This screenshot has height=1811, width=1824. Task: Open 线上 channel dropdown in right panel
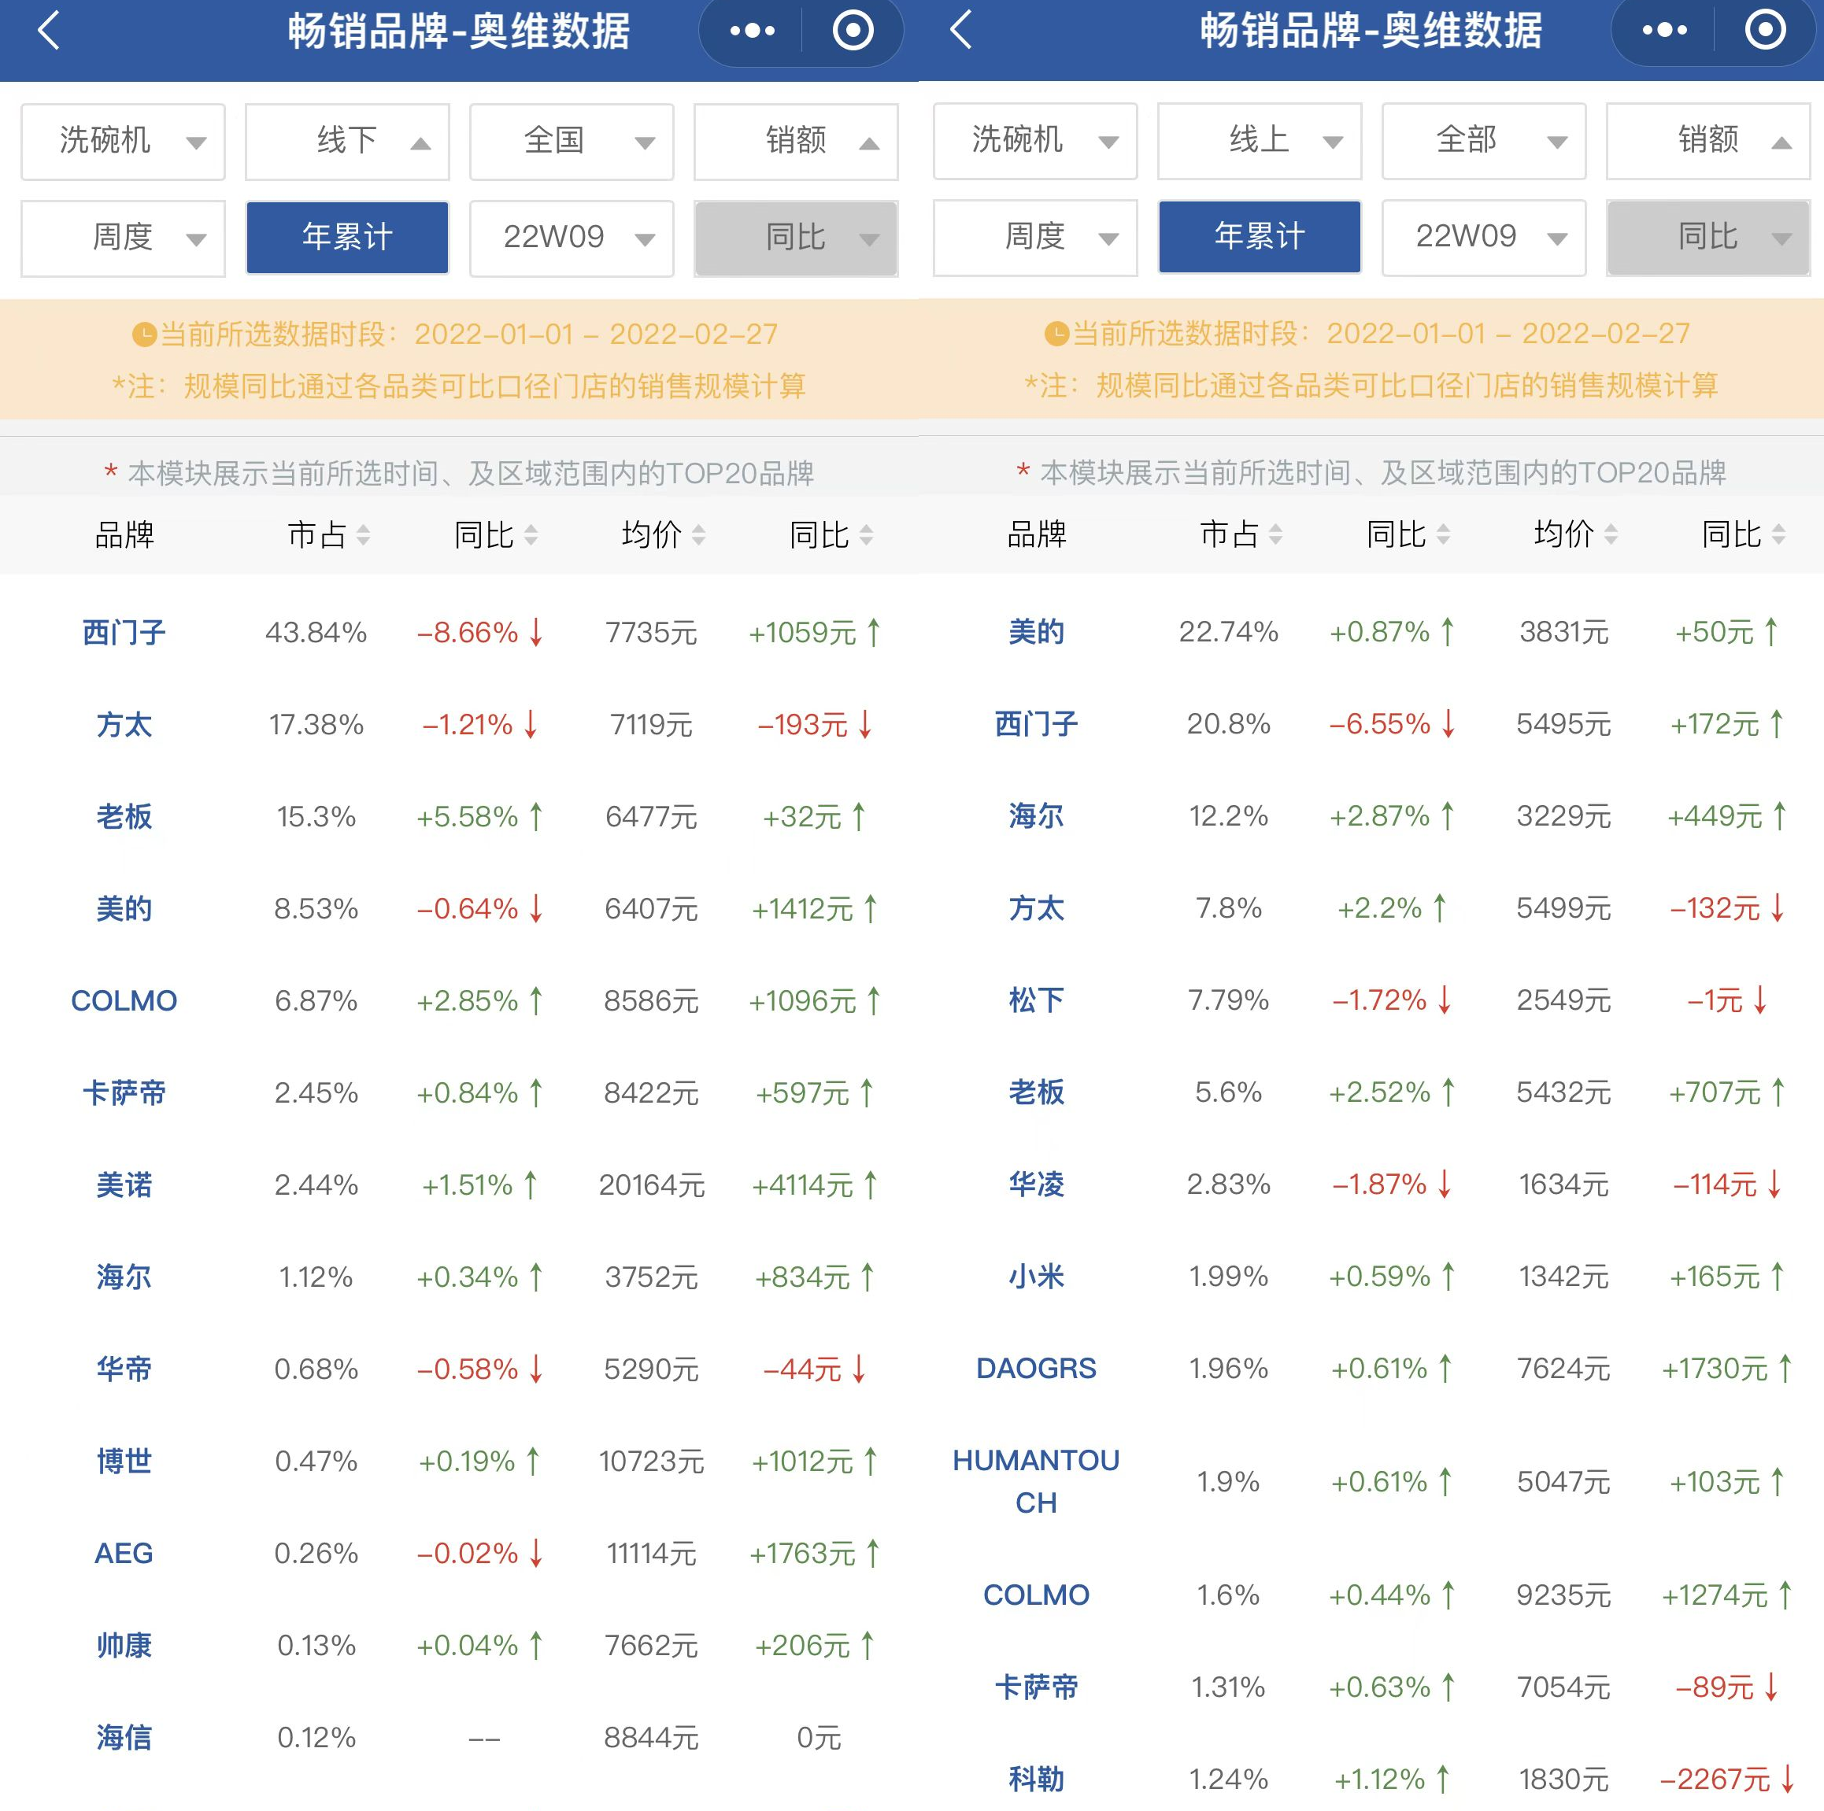(1260, 141)
